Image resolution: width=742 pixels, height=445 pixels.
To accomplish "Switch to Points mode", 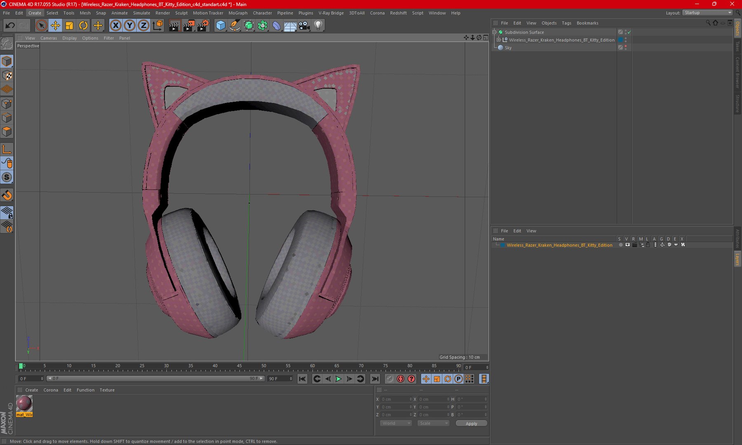I will click(x=7, y=103).
